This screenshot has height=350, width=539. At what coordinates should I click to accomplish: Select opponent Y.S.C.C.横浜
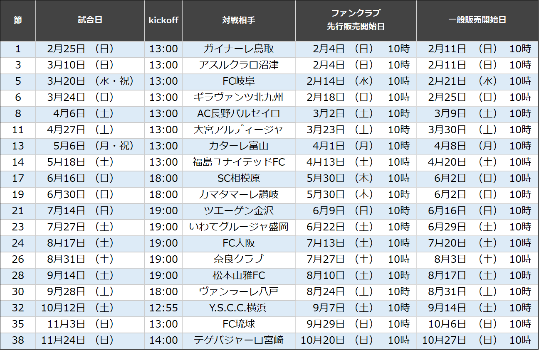239,308
